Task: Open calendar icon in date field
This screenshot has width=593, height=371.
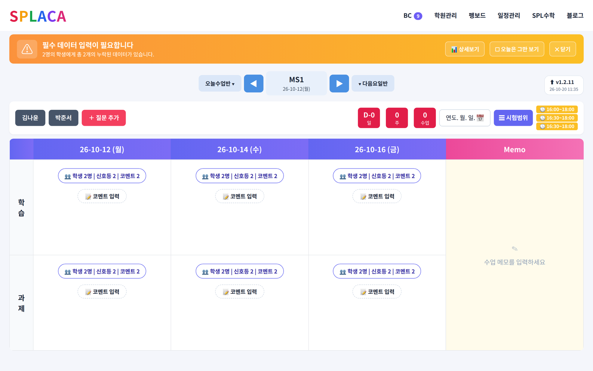Action: pos(480,118)
